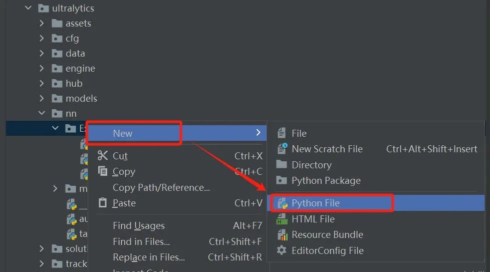The width and height of the screenshot is (490, 272).
Task: Expand the engine folder chevron
Action: pos(42,68)
